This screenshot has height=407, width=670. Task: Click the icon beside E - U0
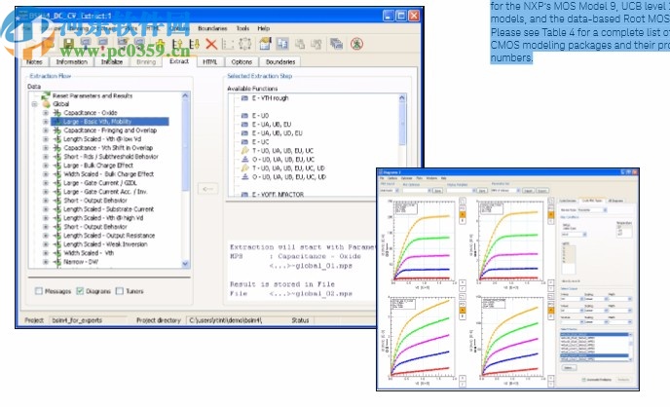coord(244,116)
